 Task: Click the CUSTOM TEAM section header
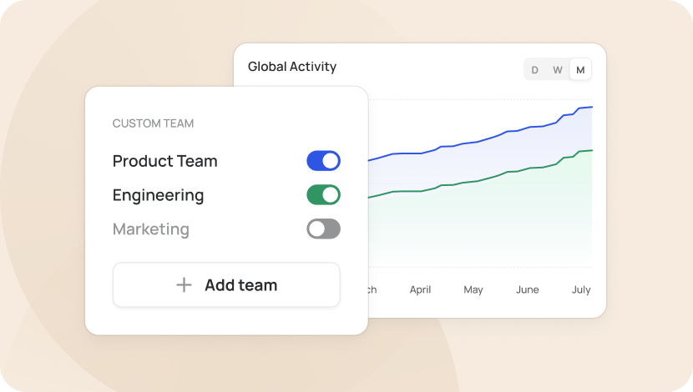tap(153, 123)
